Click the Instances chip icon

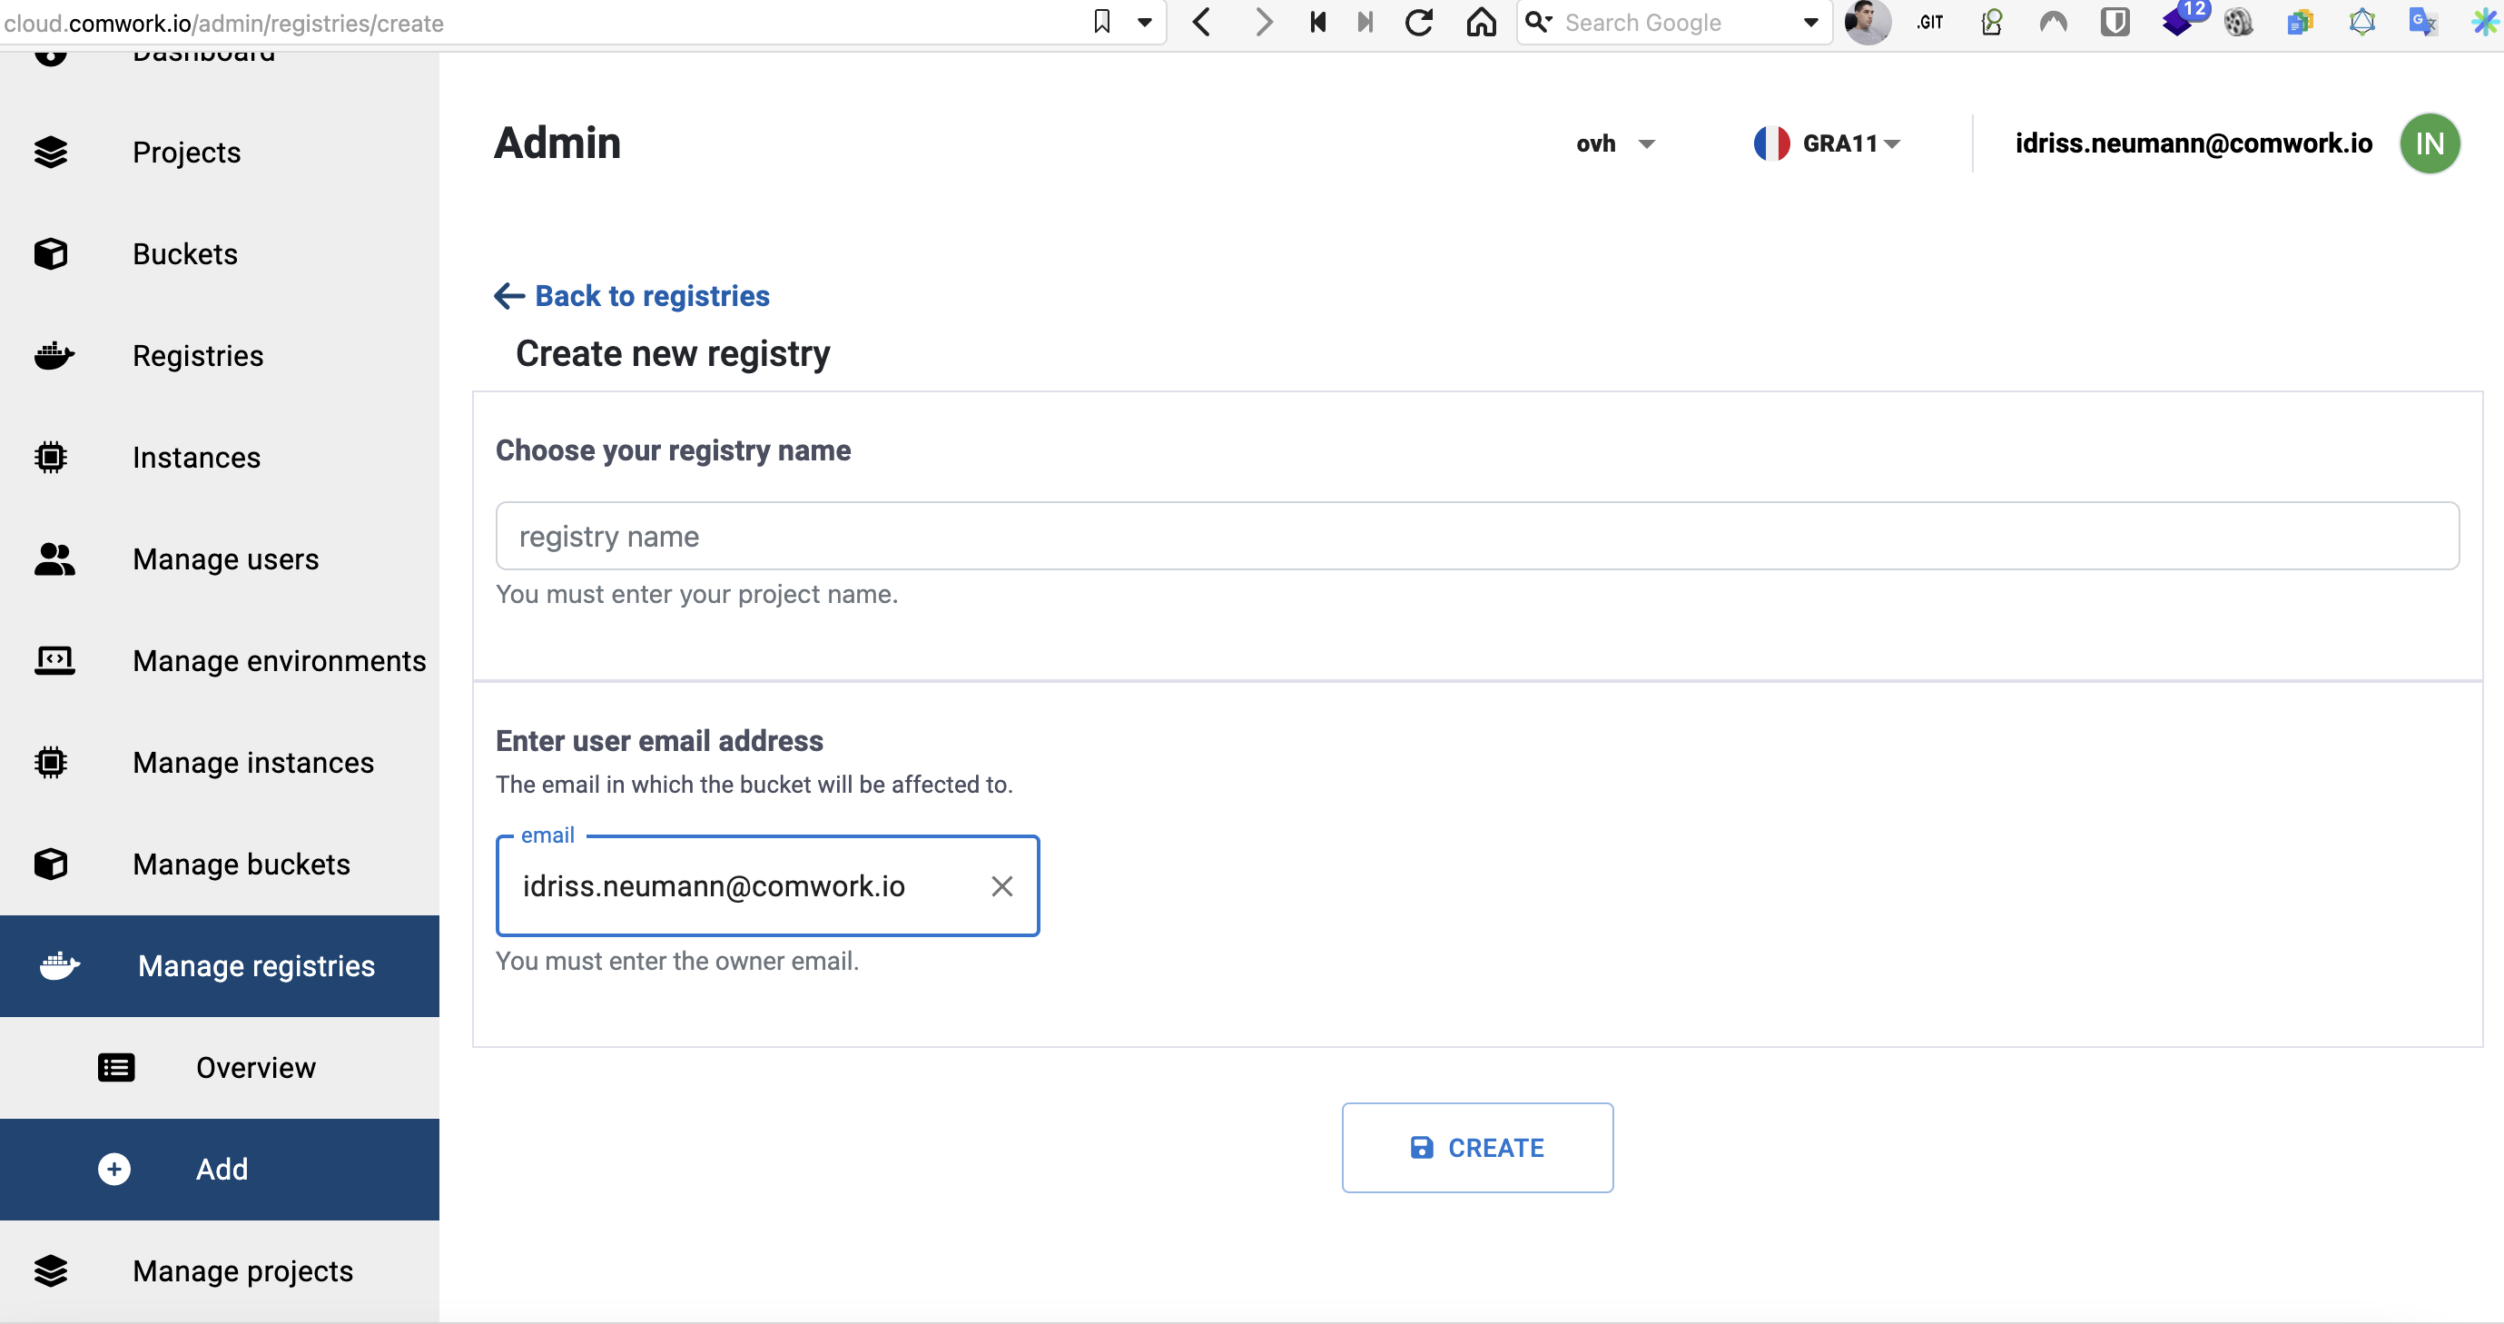pos(51,458)
